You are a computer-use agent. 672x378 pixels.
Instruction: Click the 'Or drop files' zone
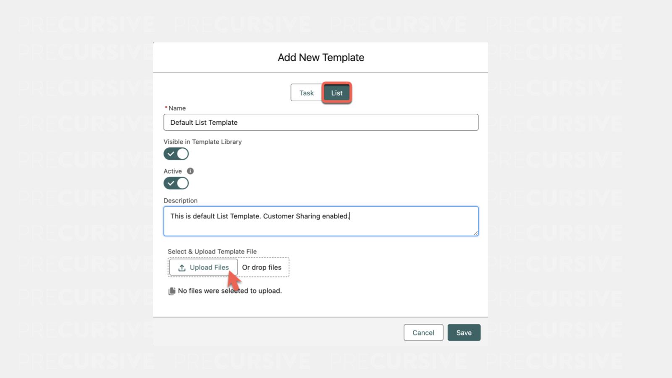pos(262,268)
